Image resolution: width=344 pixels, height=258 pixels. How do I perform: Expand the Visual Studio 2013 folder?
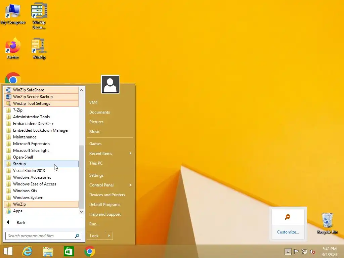[x=41, y=170]
